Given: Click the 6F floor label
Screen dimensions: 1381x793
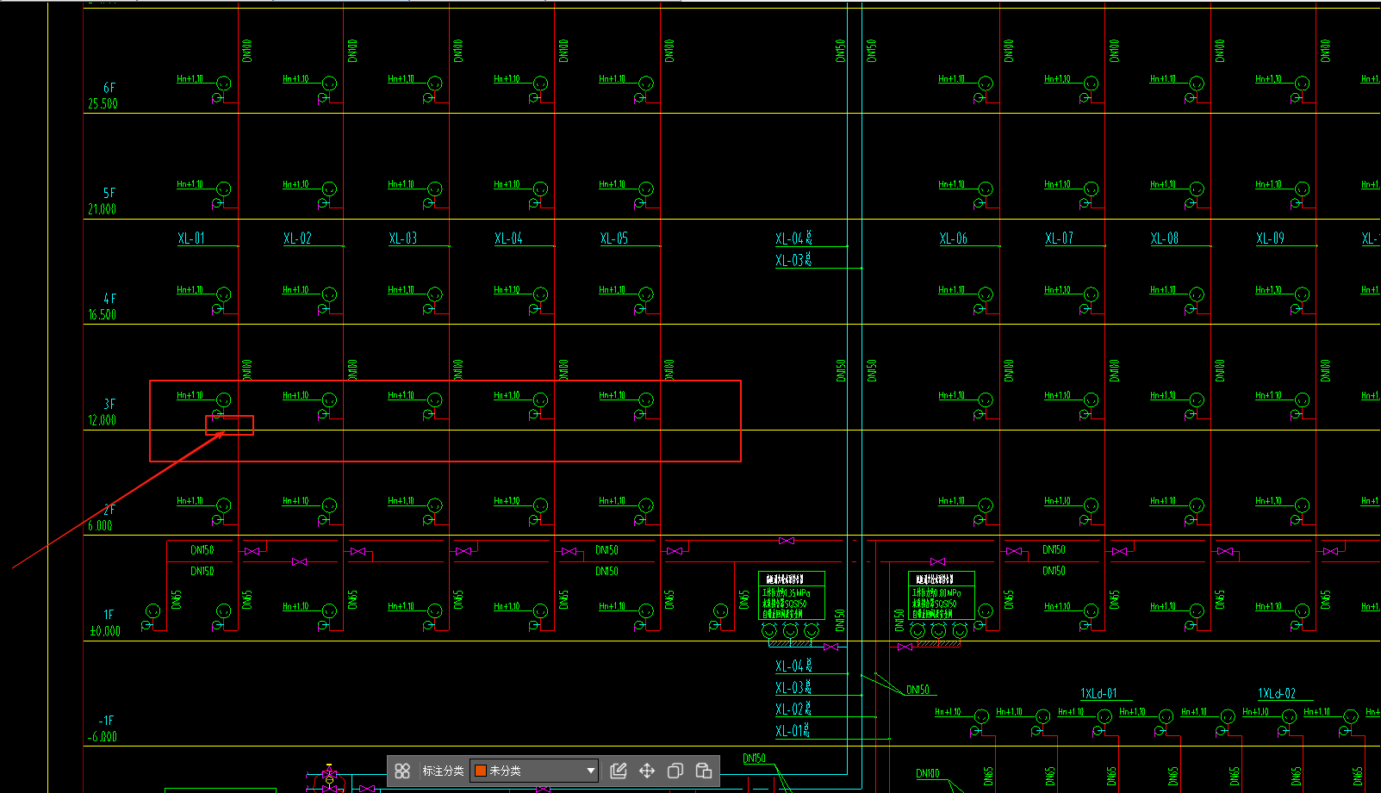Looking at the screenshot, I should coord(109,88).
